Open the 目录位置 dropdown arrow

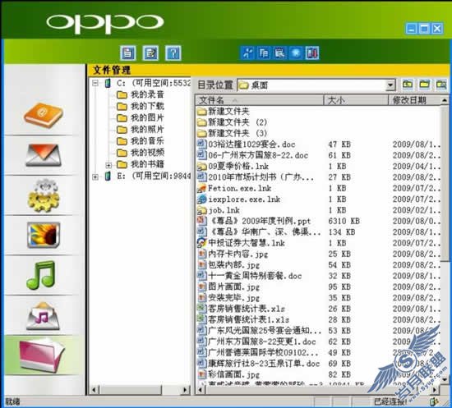click(390, 85)
